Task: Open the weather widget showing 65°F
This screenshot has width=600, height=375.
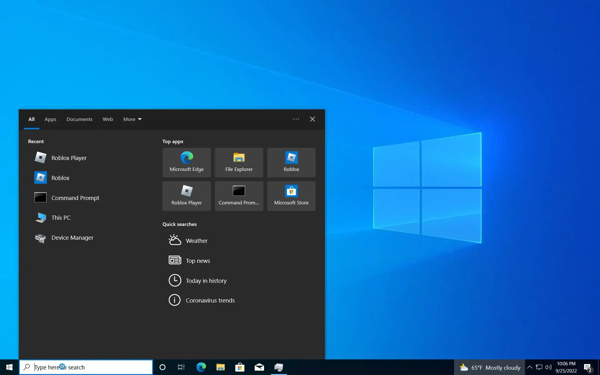Action: tap(490, 367)
